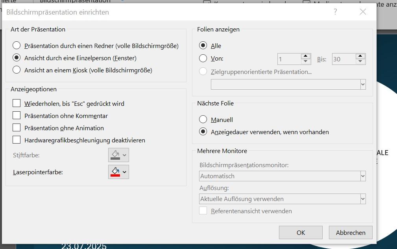Tick 'Präsentation ohne Kommentar' checkbox
The image size is (397, 249).
coord(17,115)
